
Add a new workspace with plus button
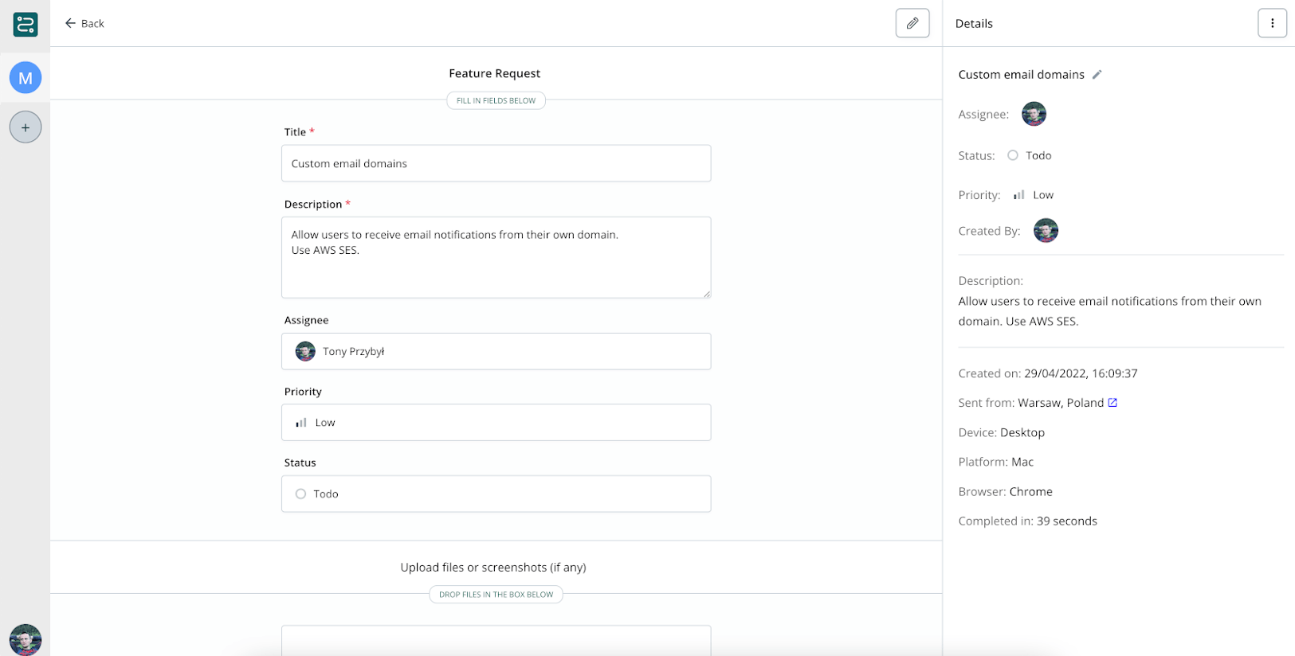[x=26, y=127]
